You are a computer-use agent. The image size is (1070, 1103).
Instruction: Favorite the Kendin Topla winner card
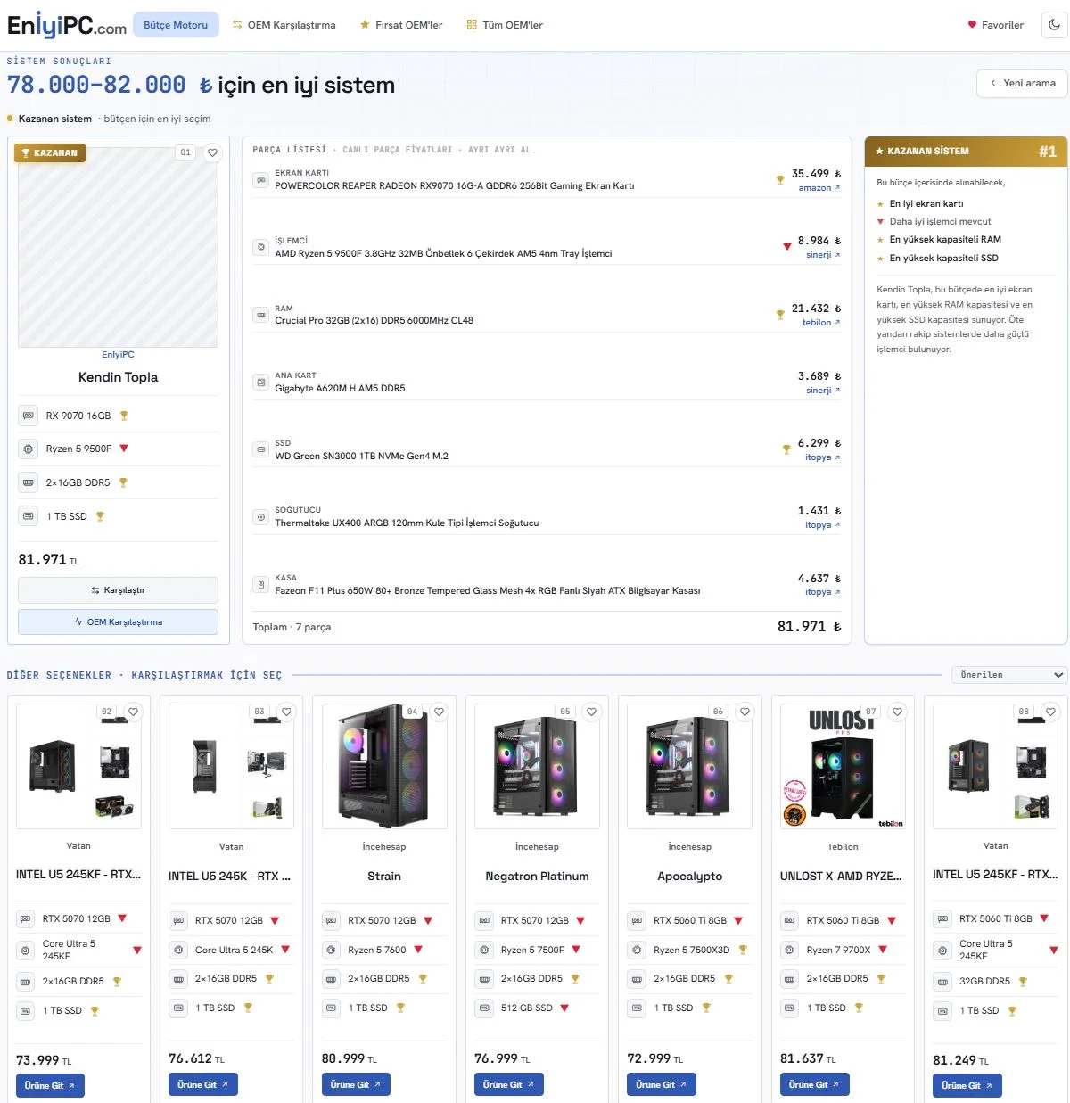(x=212, y=152)
